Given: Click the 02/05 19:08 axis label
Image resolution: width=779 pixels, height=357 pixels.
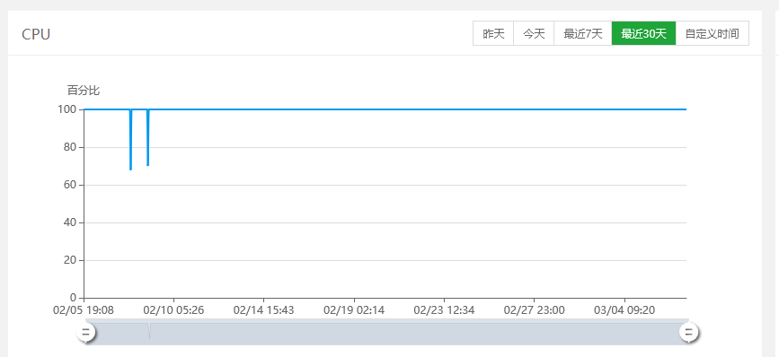Looking at the screenshot, I should (x=84, y=310).
